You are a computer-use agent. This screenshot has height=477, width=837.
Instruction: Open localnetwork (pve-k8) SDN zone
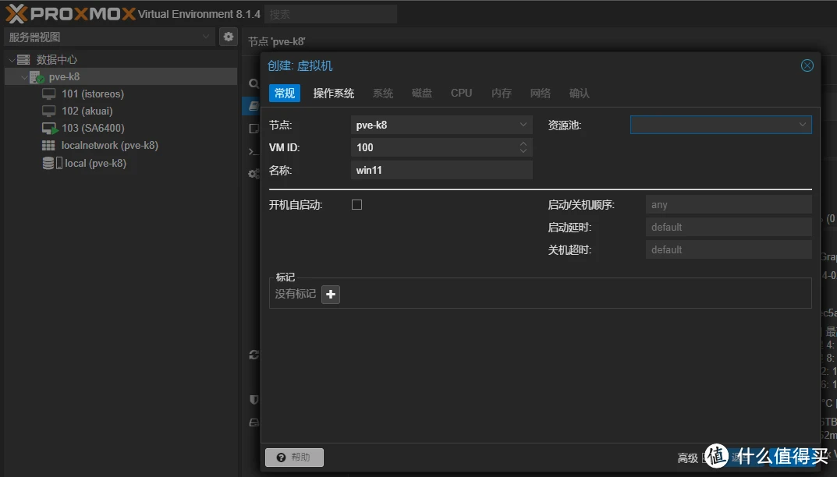point(109,145)
